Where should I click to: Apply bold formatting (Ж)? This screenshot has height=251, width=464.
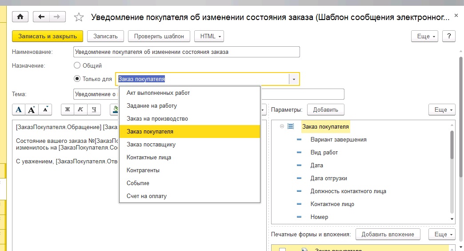tap(68, 109)
